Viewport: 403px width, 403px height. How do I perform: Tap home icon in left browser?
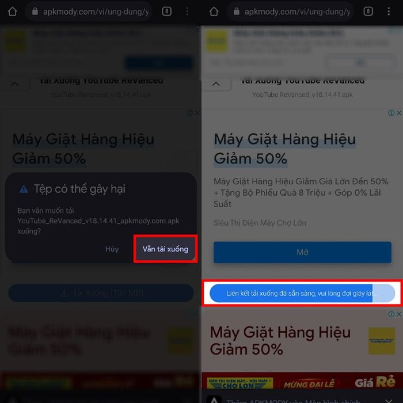[x=12, y=12]
